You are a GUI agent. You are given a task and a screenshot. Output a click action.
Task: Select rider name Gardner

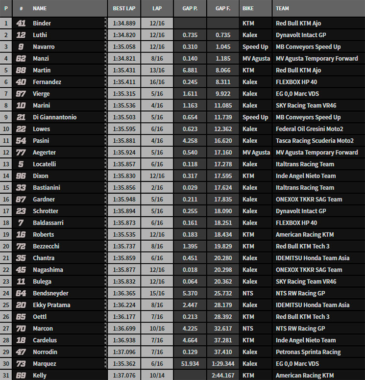[44, 200]
